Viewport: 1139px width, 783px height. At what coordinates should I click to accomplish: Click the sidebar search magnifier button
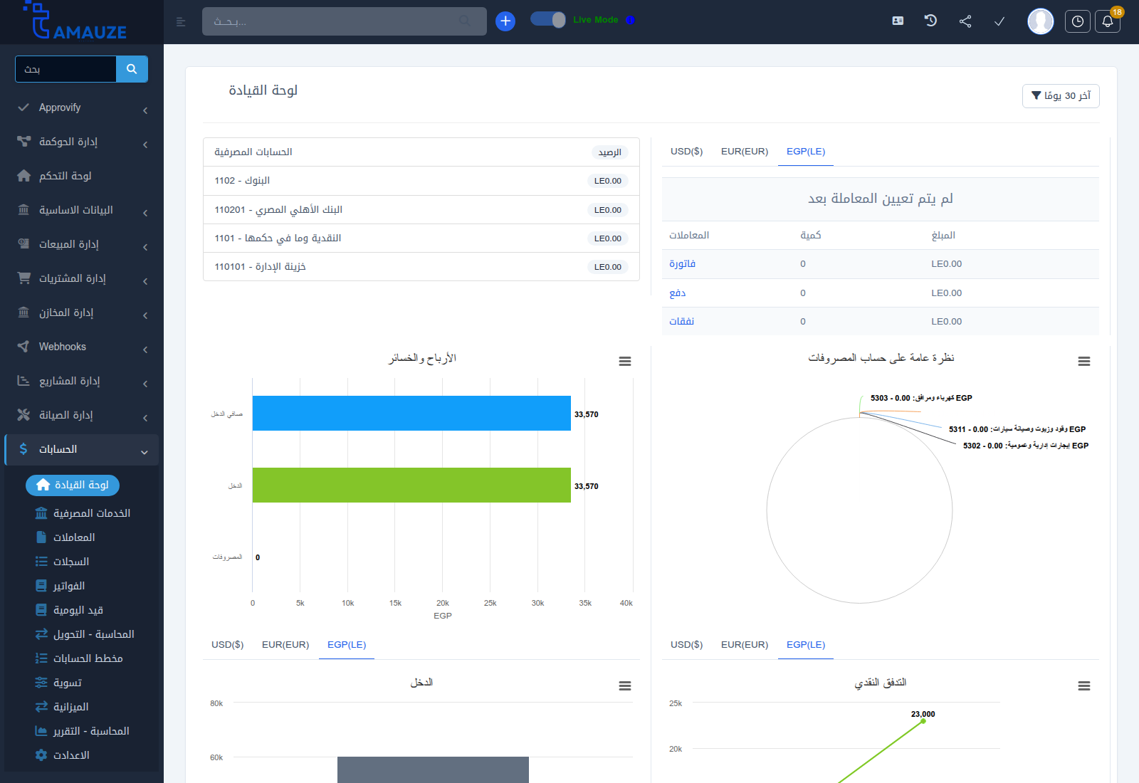point(132,69)
